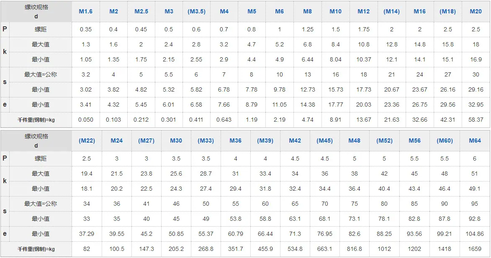Viewport: 491px width, 258px height.
Task: Click the (M3.5) header link
Action: [x=196, y=11]
